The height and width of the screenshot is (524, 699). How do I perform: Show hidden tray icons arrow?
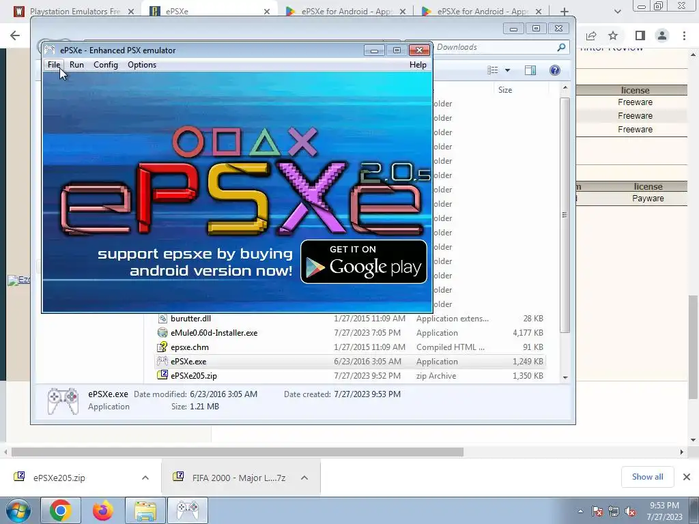(580, 512)
